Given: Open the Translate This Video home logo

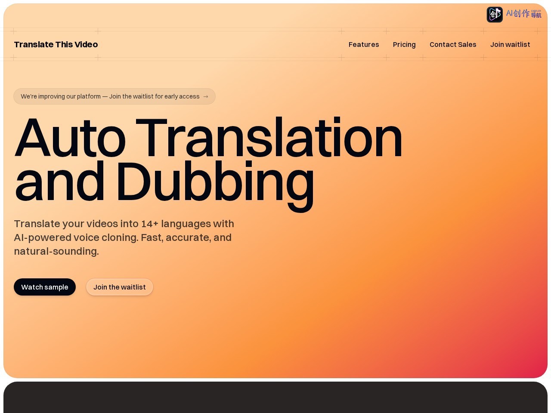Looking at the screenshot, I should click(x=56, y=44).
